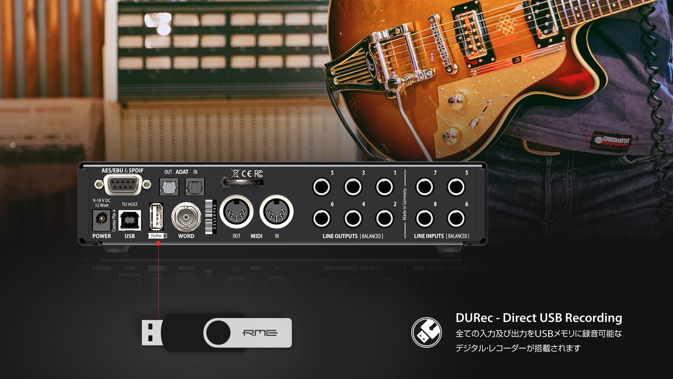Click the DURec - Direct USB Recording heading
This screenshot has width=673, height=379.
click(x=538, y=318)
